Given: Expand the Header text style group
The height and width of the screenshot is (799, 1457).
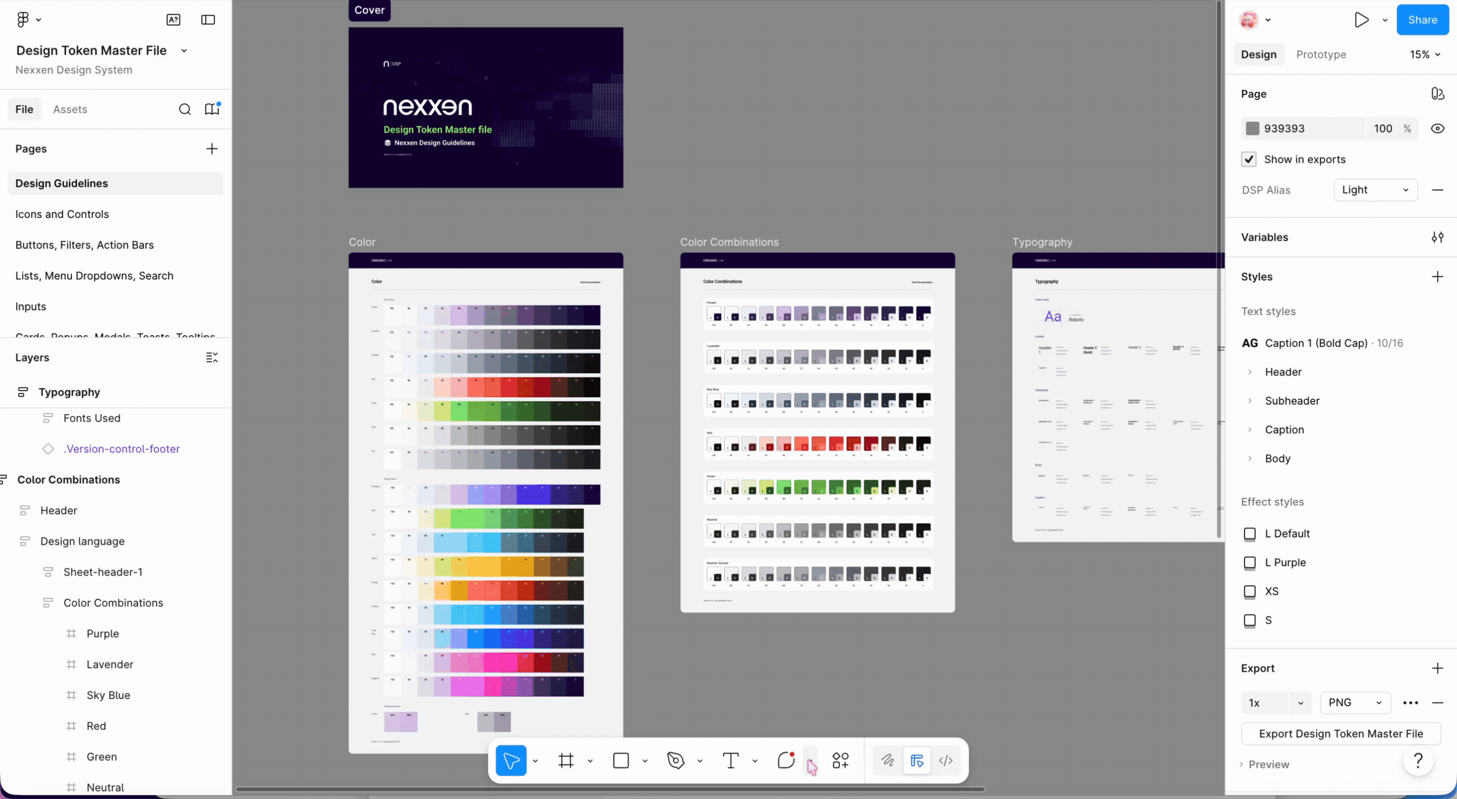Looking at the screenshot, I should click(1249, 373).
